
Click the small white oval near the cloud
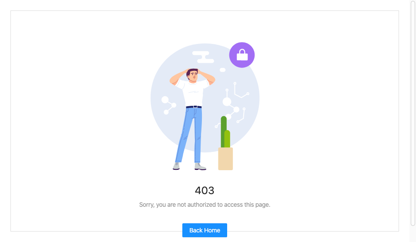coord(223,70)
